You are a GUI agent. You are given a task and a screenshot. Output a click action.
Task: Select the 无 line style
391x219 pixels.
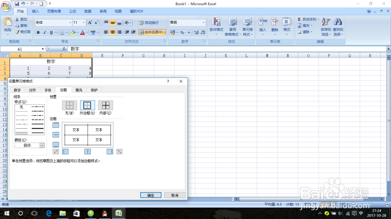(22, 107)
